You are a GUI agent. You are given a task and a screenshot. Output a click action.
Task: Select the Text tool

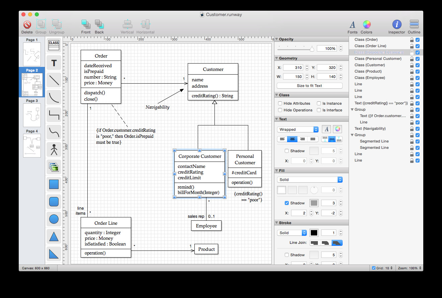click(54, 63)
